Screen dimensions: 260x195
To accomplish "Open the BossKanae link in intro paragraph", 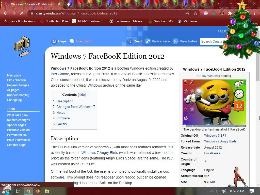I will (60, 74).
